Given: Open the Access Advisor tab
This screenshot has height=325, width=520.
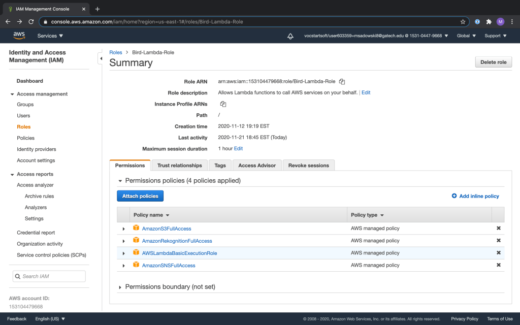Looking at the screenshot, I should 256,166.
